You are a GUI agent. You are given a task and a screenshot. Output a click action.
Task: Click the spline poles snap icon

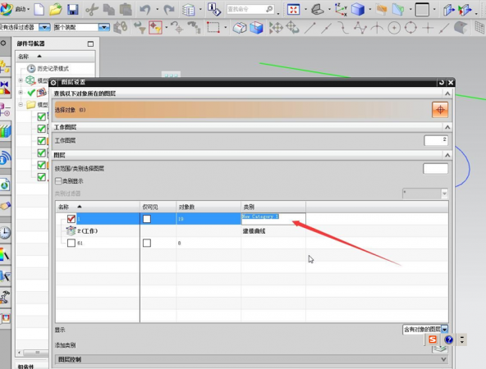[360, 28]
